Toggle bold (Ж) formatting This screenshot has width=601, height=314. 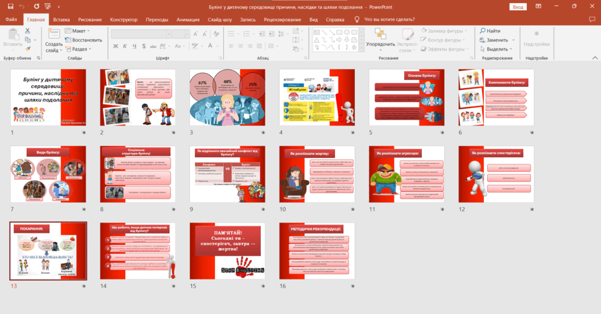pos(116,46)
